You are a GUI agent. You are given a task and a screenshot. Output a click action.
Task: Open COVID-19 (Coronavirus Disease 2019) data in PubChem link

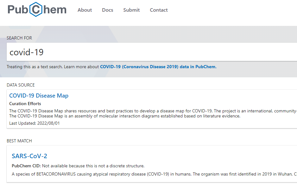click(x=158, y=67)
